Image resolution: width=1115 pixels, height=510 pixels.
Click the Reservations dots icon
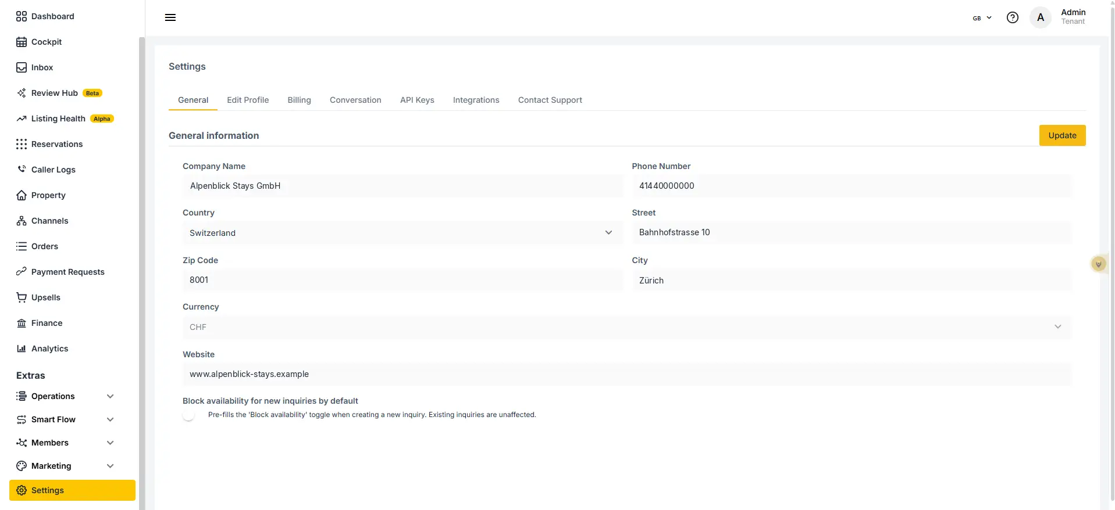(22, 144)
